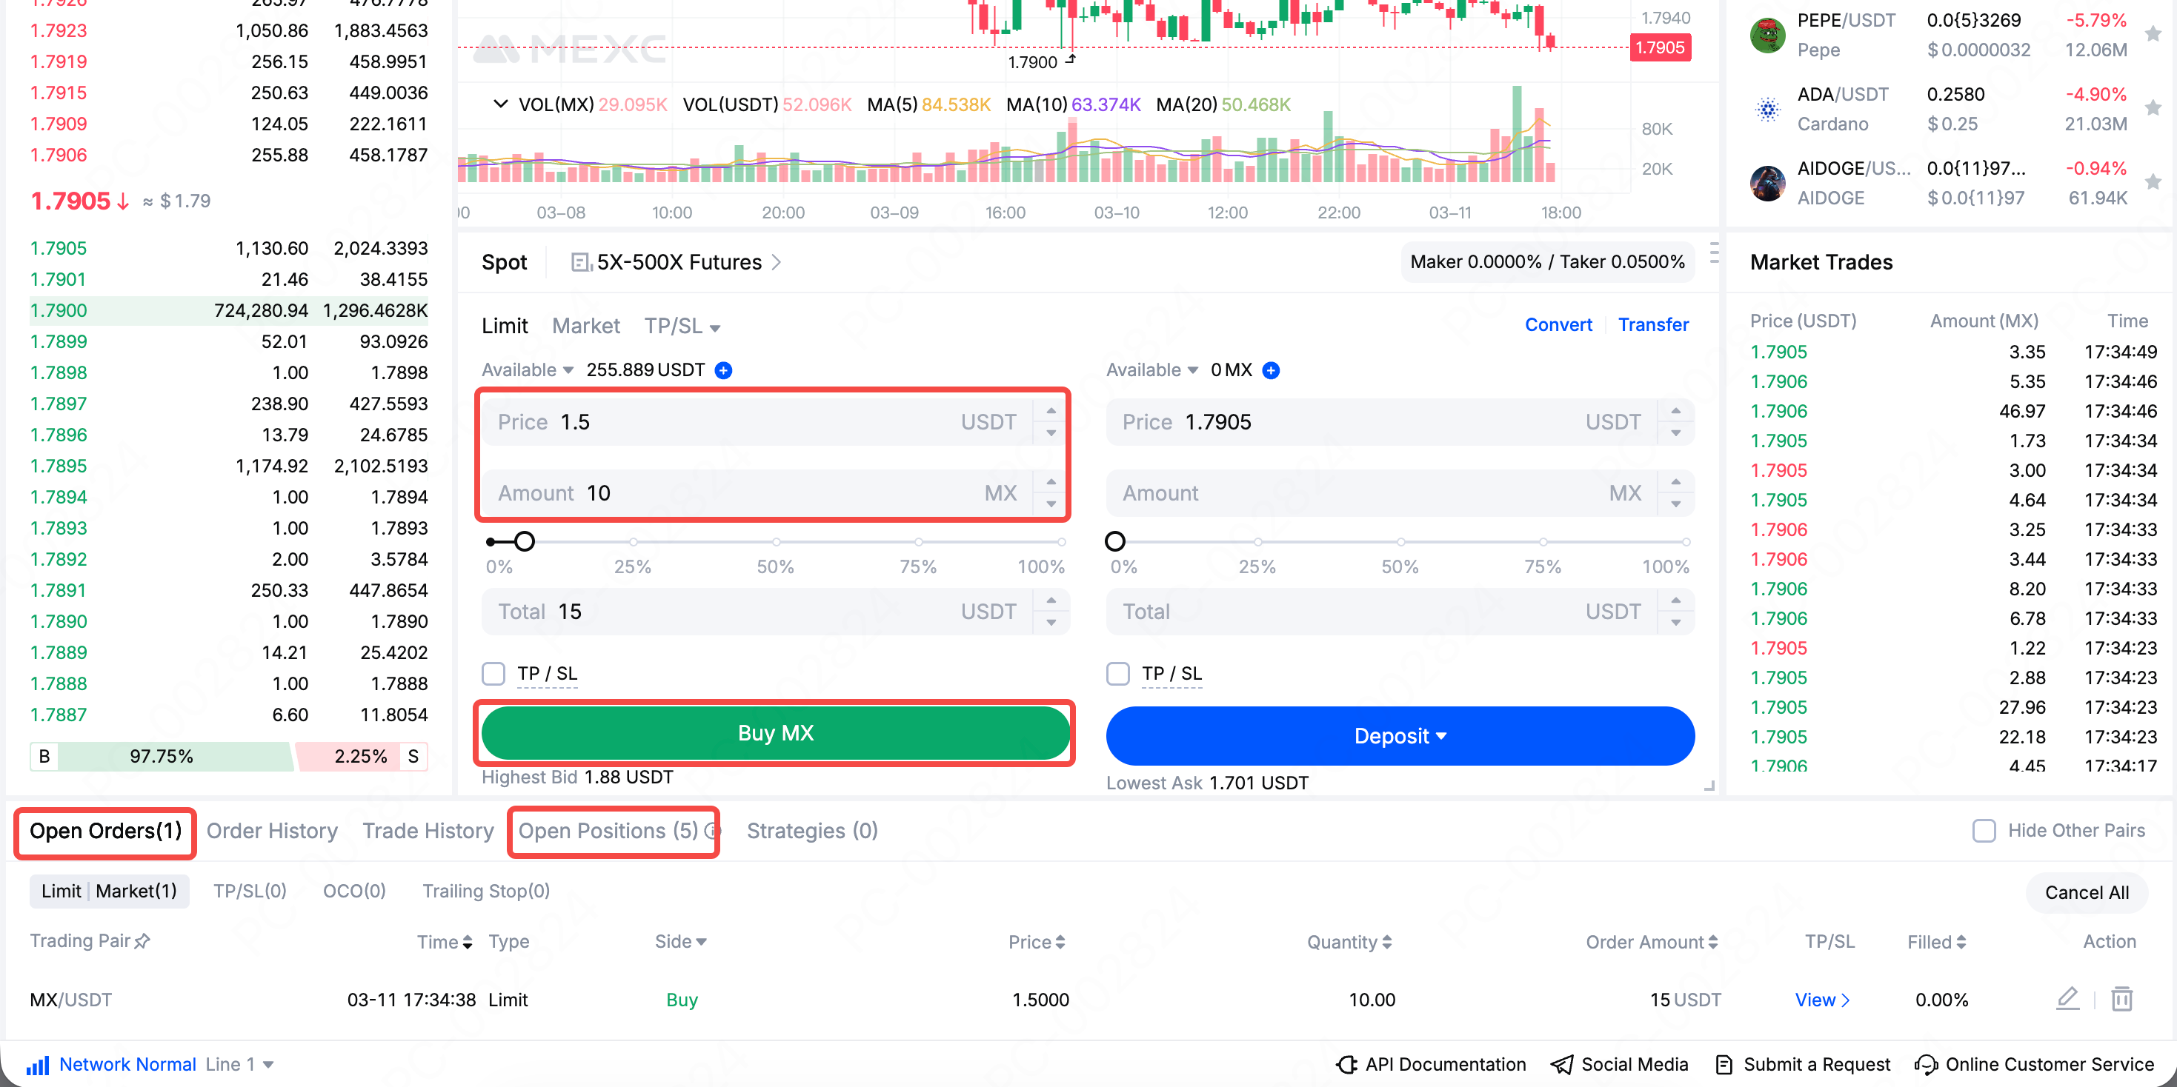Collapse the VOL(MX) indicator chevron
The width and height of the screenshot is (2177, 1087).
click(x=500, y=104)
